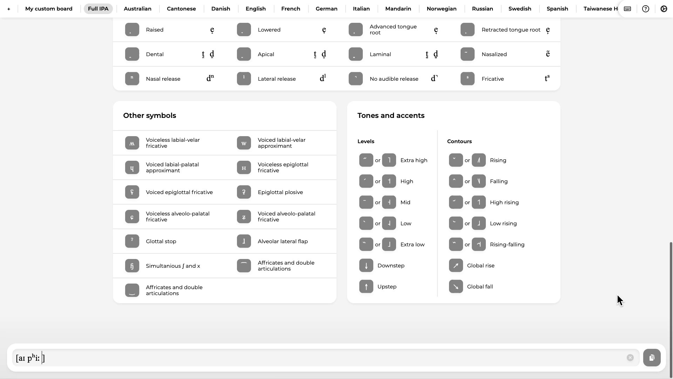673x379 pixels.
Task: Open the keyboard settings icon
Action: point(627,9)
